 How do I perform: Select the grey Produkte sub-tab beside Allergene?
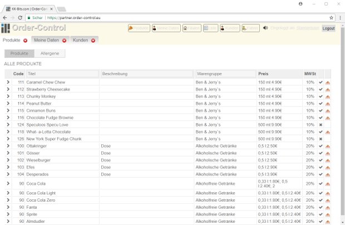click(x=19, y=53)
